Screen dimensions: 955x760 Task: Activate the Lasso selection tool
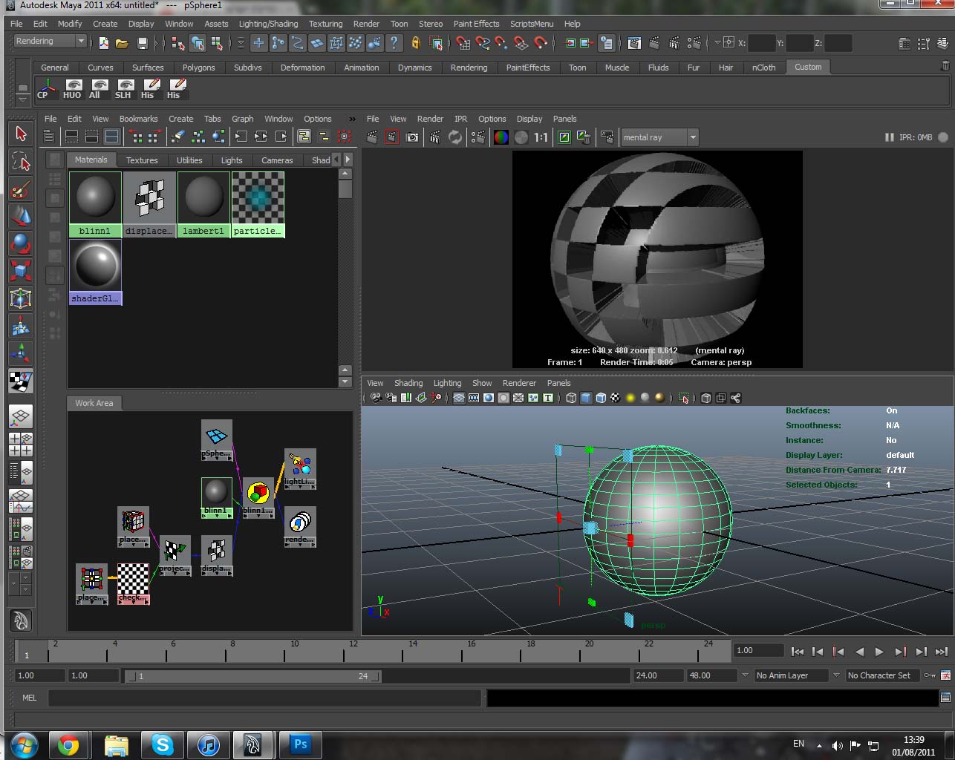tap(21, 162)
